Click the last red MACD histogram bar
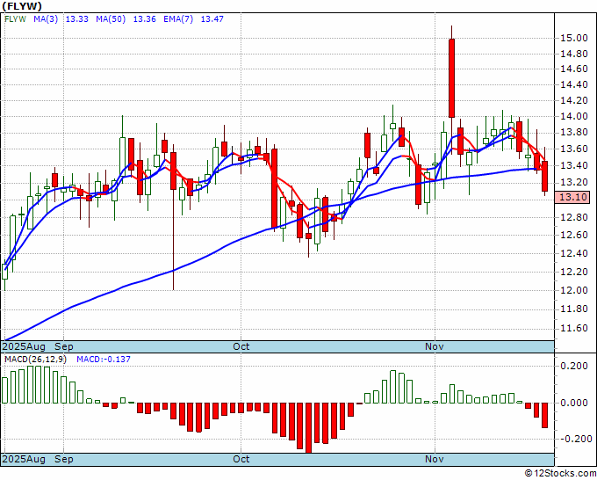This screenshot has width=597, height=480. [545, 415]
